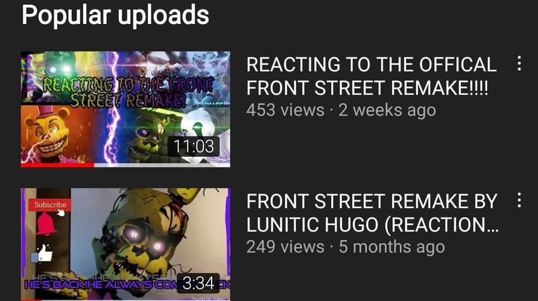Click the 453 views 2 weeks ago text
This screenshot has width=538, height=301.
pos(341,110)
